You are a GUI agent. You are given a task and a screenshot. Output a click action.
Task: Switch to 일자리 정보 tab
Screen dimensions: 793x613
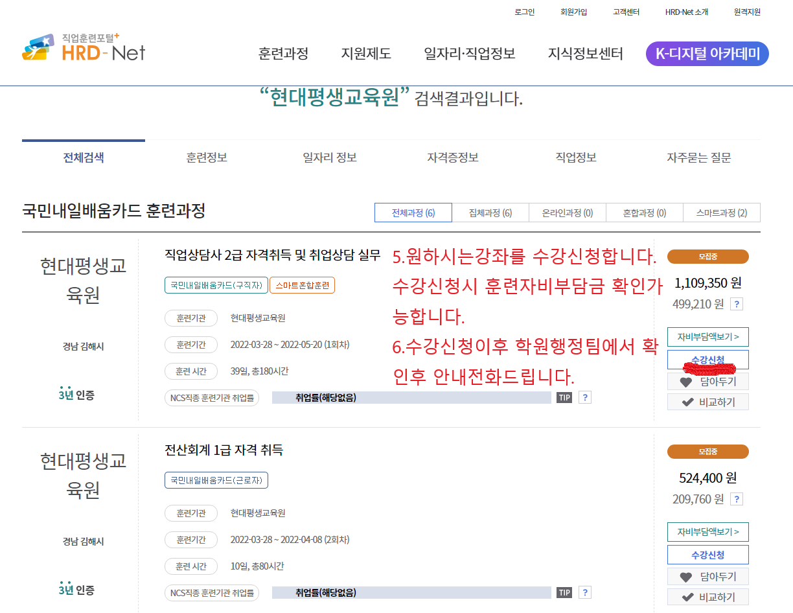330,157
